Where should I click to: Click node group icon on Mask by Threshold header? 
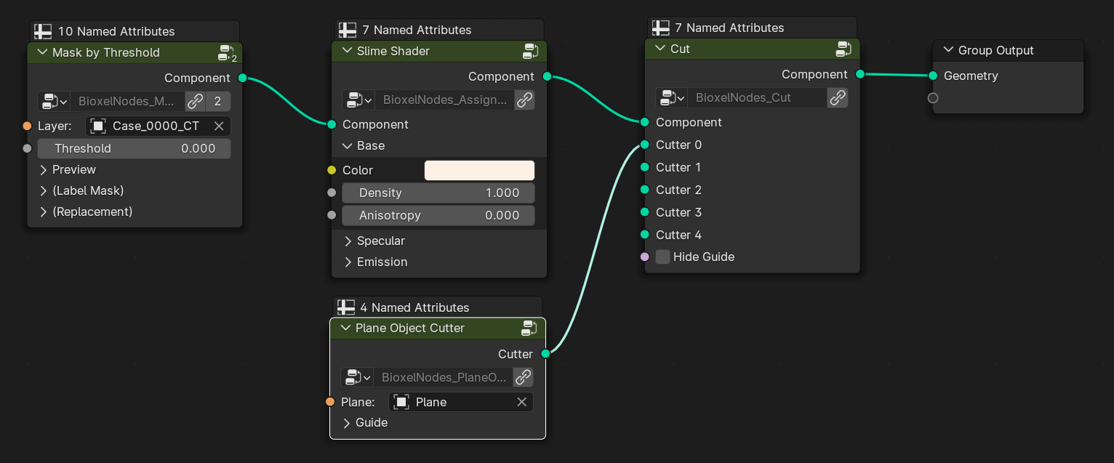(228, 53)
